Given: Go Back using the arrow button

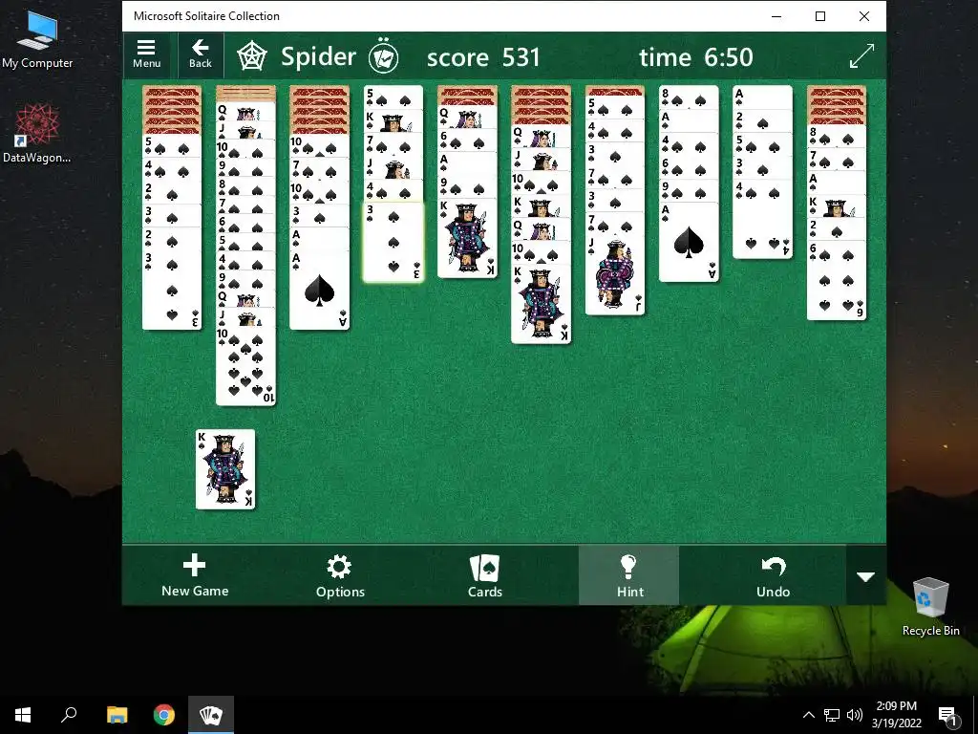Looking at the screenshot, I should (x=201, y=54).
